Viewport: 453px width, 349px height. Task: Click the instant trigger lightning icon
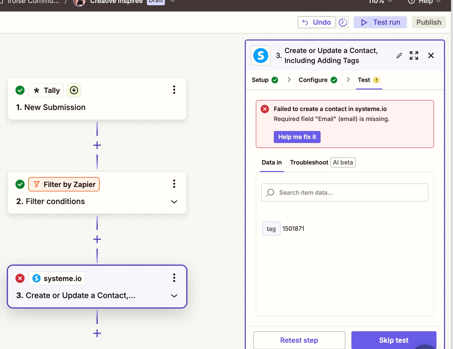pyautogui.click(x=74, y=90)
